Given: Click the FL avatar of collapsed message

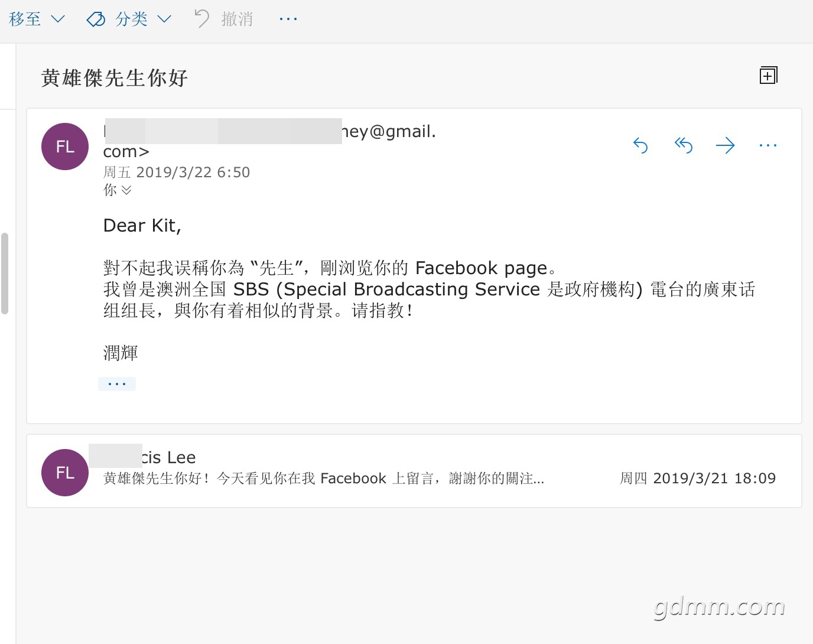Looking at the screenshot, I should (x=65, y=473).
